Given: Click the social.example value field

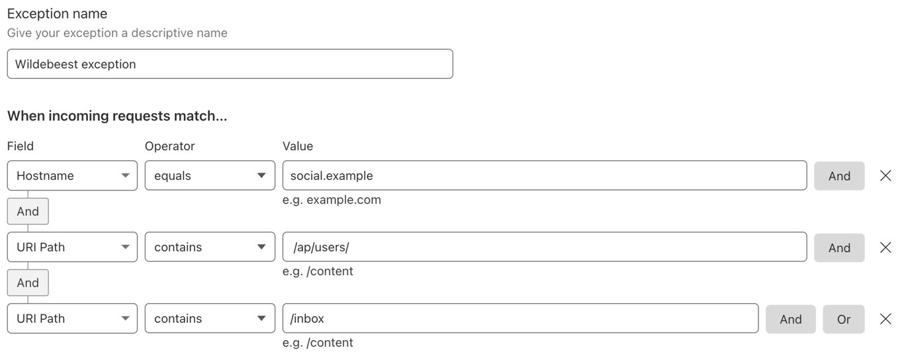Looking at the screenshot, I should pyautogui.click(x=544, y=175).
